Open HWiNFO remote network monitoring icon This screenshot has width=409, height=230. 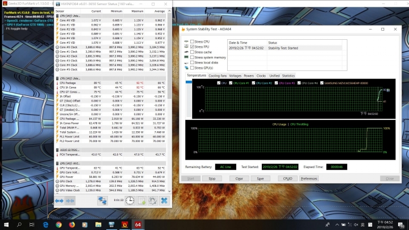coord(102,200)
